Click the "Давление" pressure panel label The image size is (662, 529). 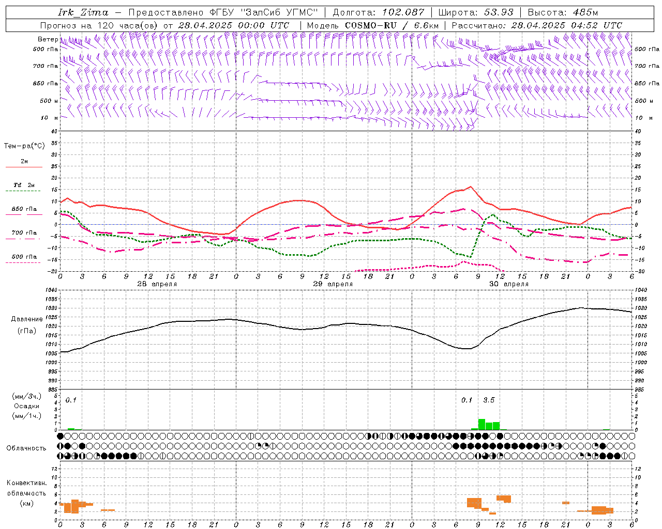pyautogui.click(x=27, y=319)
